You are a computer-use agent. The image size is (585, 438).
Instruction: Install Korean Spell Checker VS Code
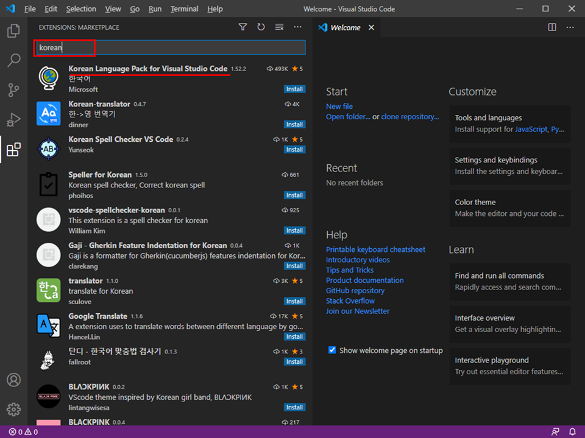tap(294, 150)
